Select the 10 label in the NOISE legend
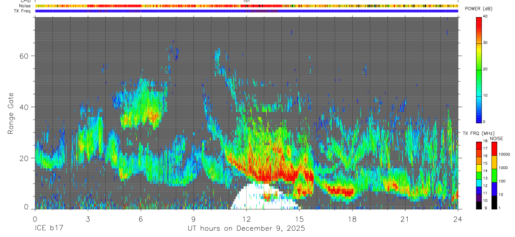The width and height of the screenshot is (515, 237). click(501, 194)
